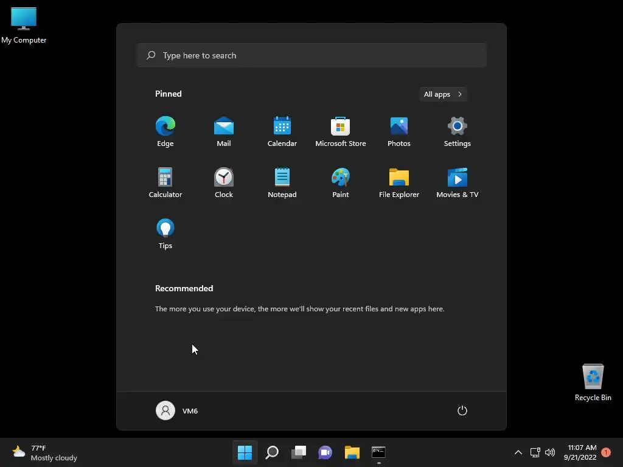The height and width of the screenshot is (467, 623).
Task: Open Settings from the pinned section
Action: (x=458, y=132)
